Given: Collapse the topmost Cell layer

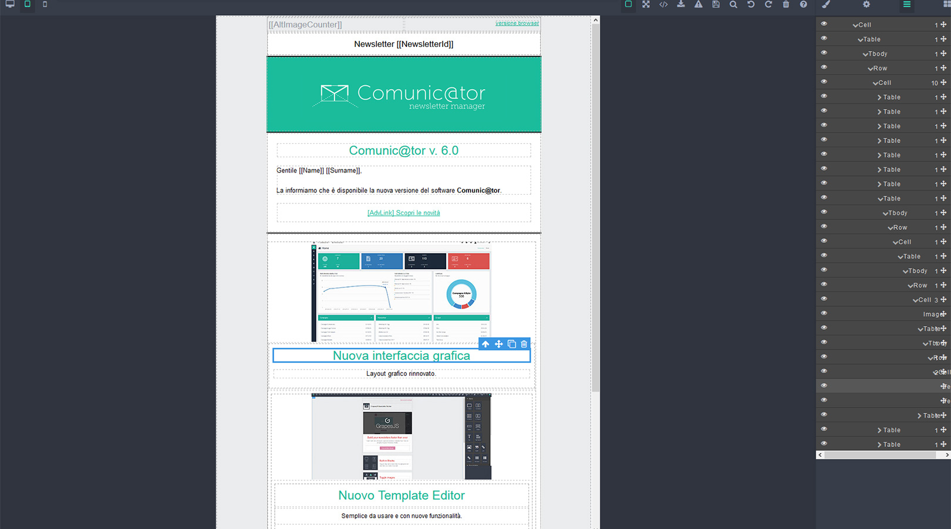Looking at the screenshot, I should tap(855, 25).
